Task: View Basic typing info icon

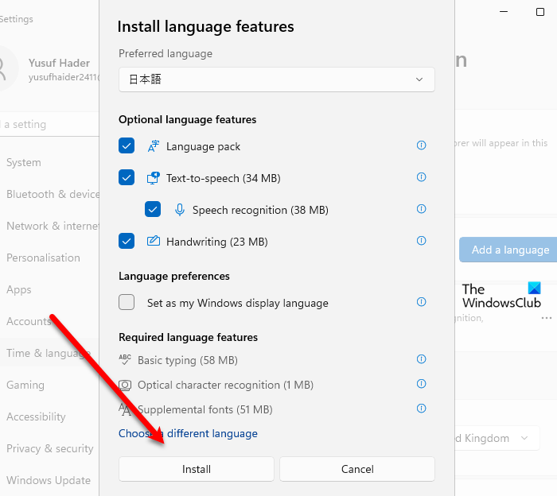Action: click(x=421, y=359)
